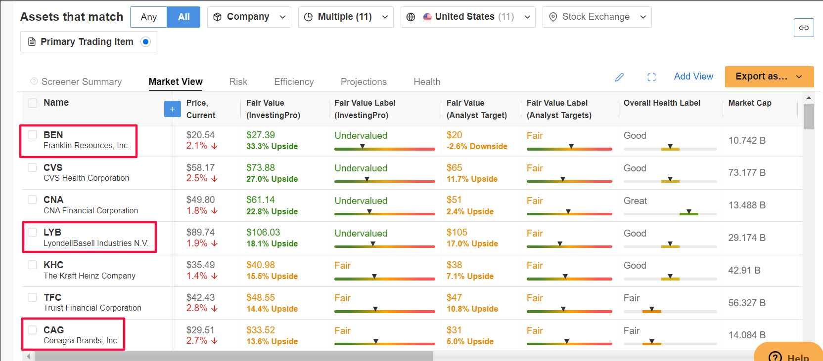Switch to the Health tab
The image size is (823, 361).
(x=427, y=81)
